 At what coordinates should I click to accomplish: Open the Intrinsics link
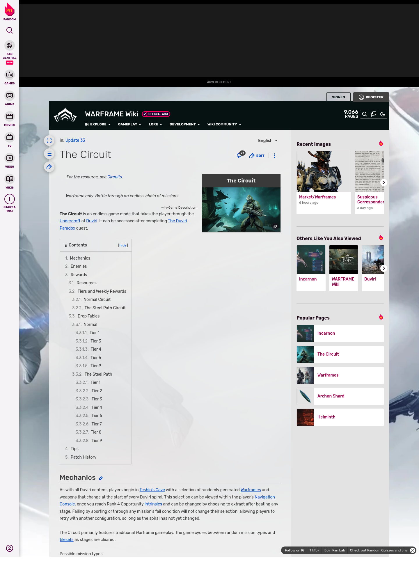153,504
